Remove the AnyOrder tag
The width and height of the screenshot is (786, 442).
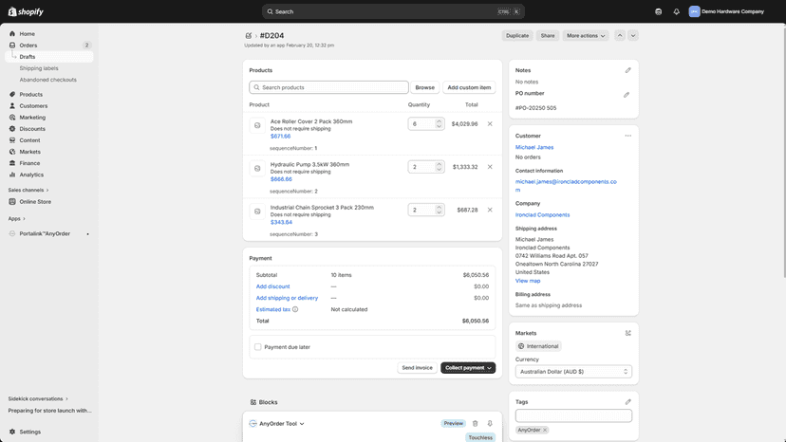(545, 430)
